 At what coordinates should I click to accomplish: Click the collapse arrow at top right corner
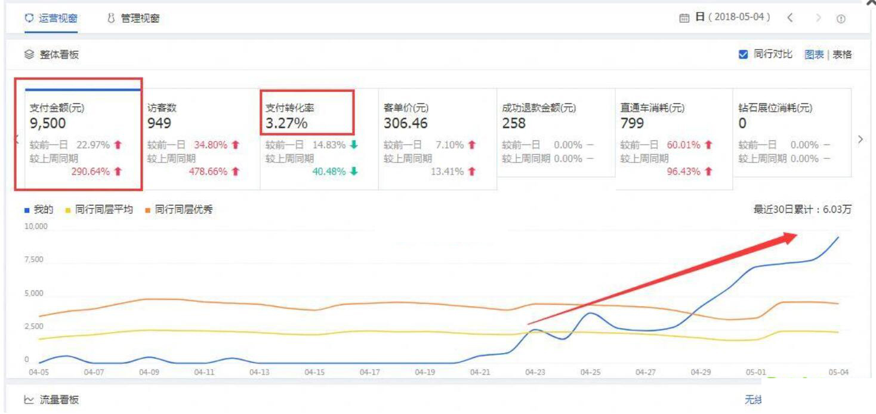click(870, 4)
